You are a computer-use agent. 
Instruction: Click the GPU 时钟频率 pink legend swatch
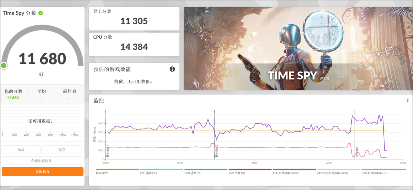(x=383, y=169)
